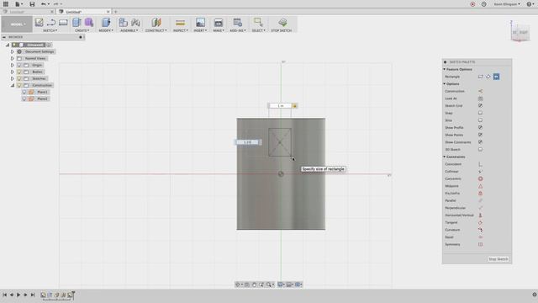The height and width of the screenshot is (303, 538).
Task: Click the timeline play button
Action: [x=18, y=295]
